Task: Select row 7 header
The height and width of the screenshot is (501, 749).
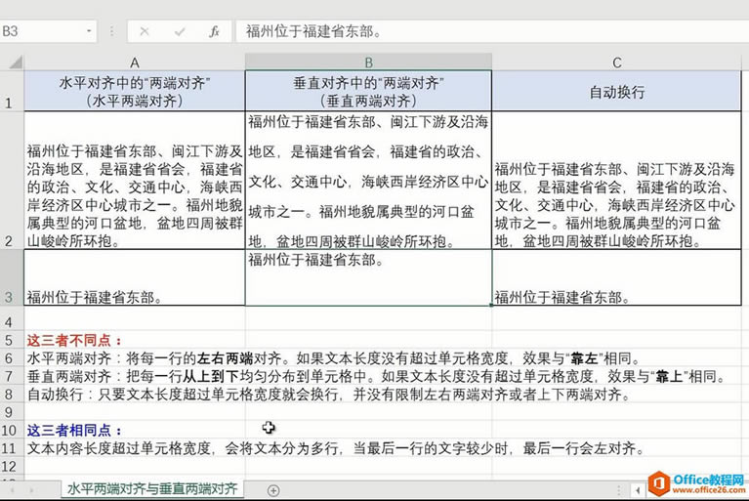Action: click(12, 376)
